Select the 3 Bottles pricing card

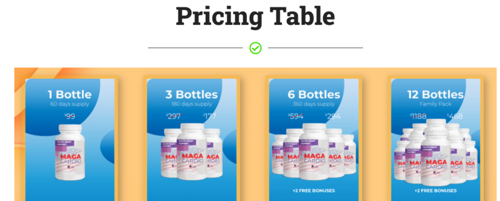pyautogui.click(x=192, y=140)
